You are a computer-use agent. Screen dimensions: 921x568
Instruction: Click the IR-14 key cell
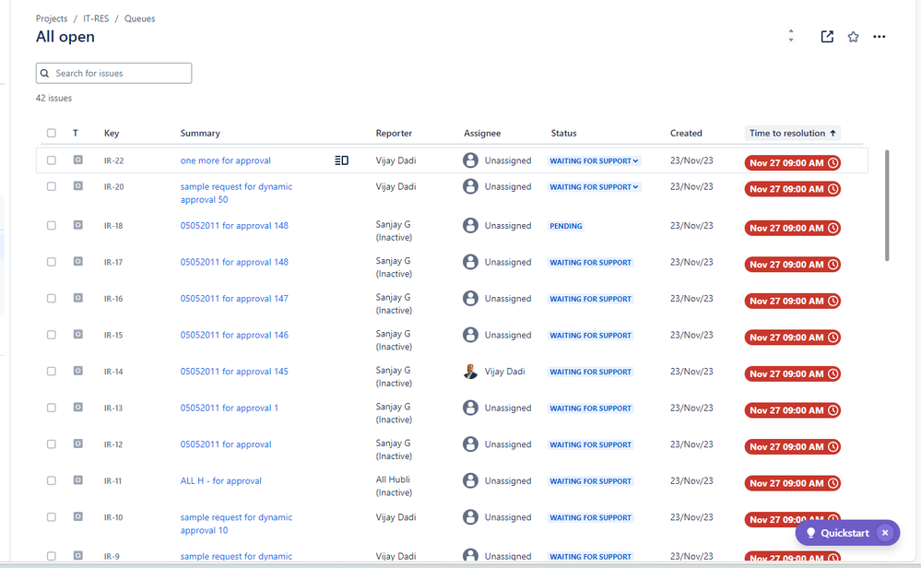pos(113,372)
